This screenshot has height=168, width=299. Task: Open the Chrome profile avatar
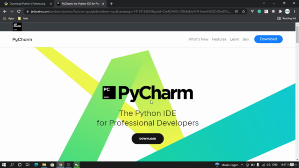[287, 11]
